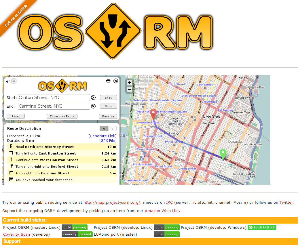298x246 pixels.
Task: Open the language dropdown showing en
Action: (x=14, y=81)
